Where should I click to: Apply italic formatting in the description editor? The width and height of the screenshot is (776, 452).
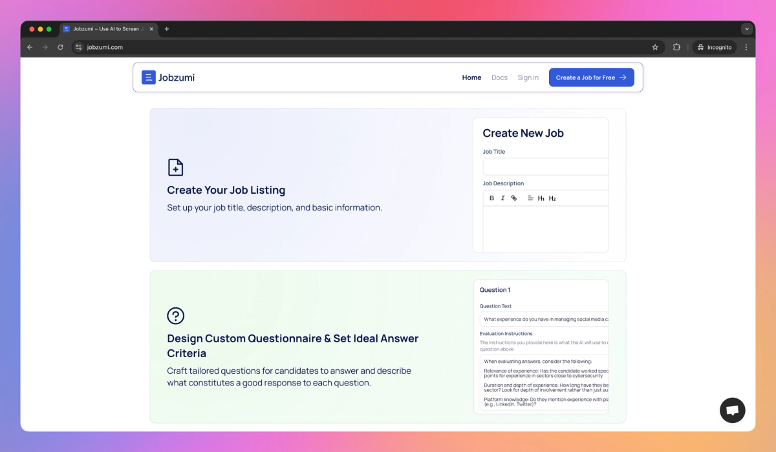pos(503,198)
